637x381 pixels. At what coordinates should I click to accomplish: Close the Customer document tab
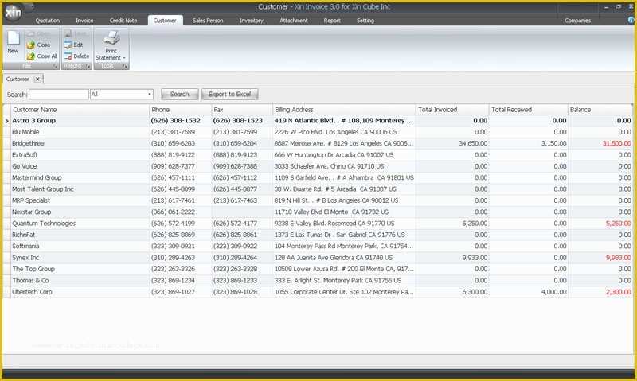[37, 79]
